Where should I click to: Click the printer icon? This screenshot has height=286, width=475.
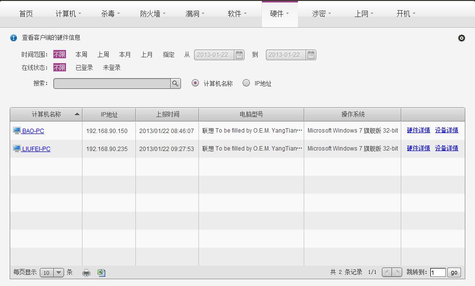point(86,273)
